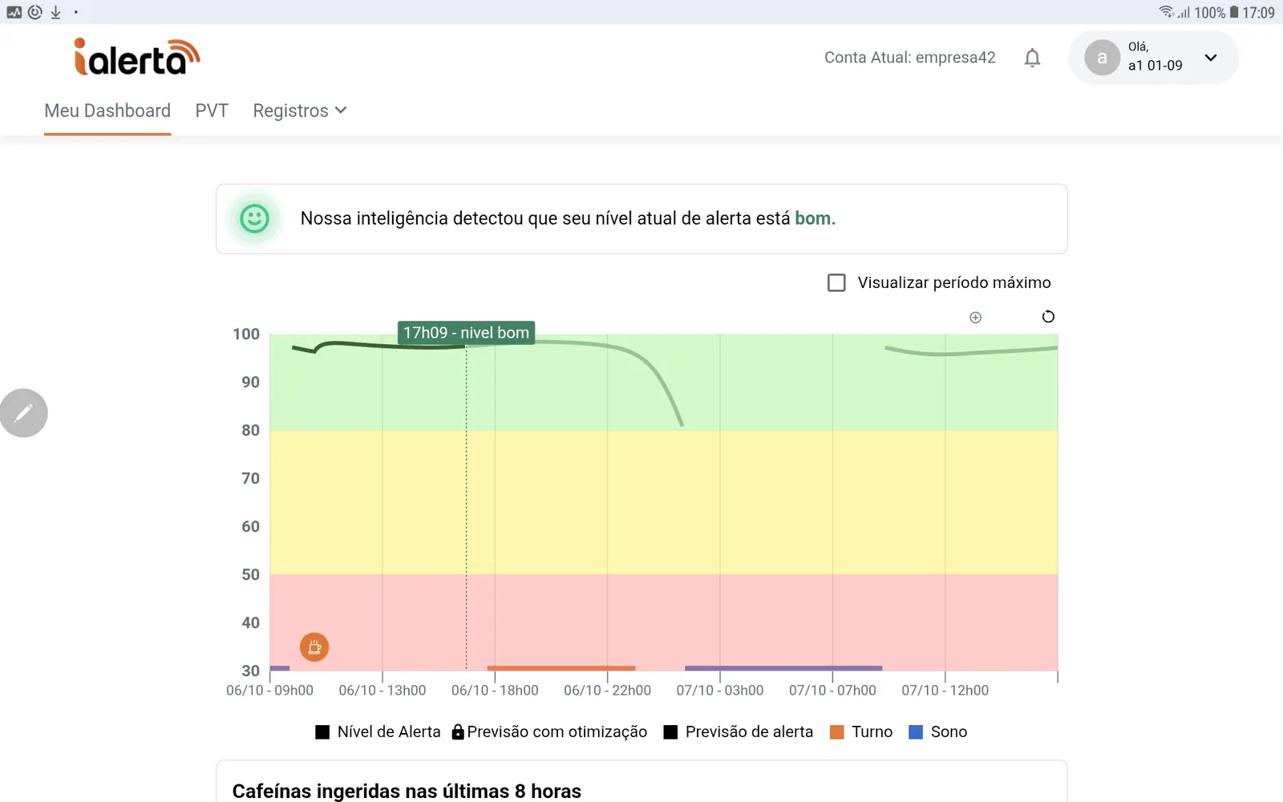
Task: Click the 07/10 - 03h00 axis label
Action: (x=720, y=691)
